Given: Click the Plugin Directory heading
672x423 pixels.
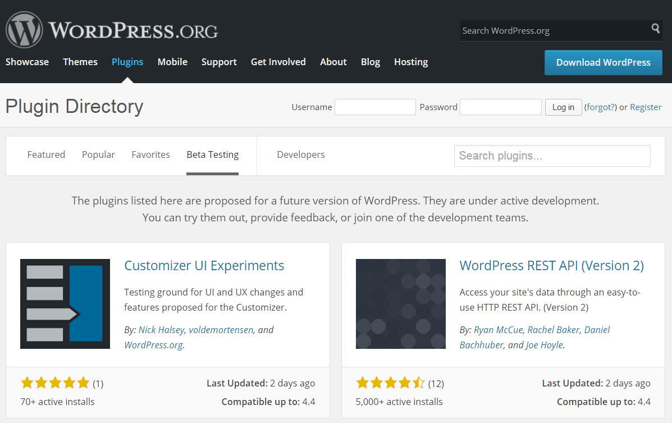Looking at the screenshot, I should (75, 106).
